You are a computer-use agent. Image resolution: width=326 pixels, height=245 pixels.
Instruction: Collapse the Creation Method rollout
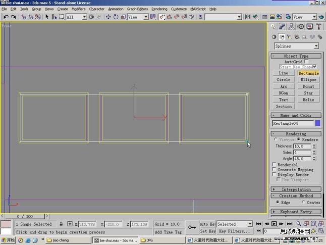point(296,195)
